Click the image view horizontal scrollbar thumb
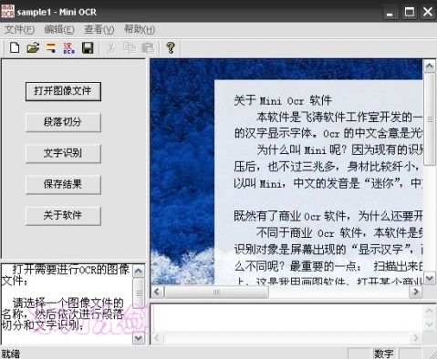Image resolution: width=437 pixels, height=359 pixels. pyautogui.click(x=216, y=292)
